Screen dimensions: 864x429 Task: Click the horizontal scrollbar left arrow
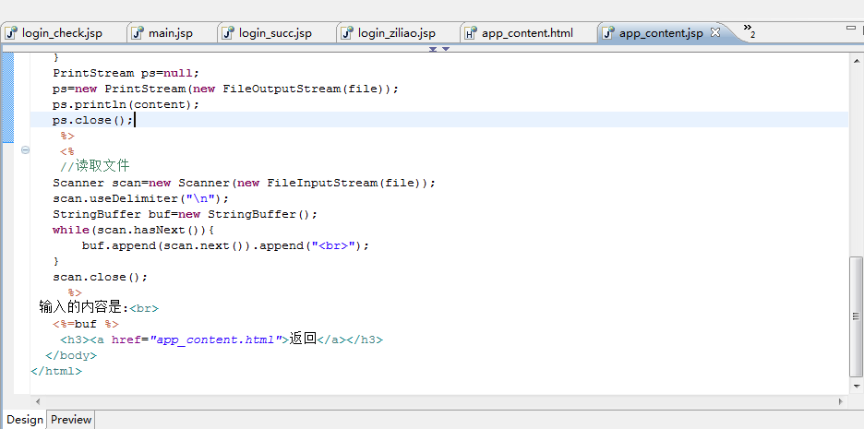(37, 402)
